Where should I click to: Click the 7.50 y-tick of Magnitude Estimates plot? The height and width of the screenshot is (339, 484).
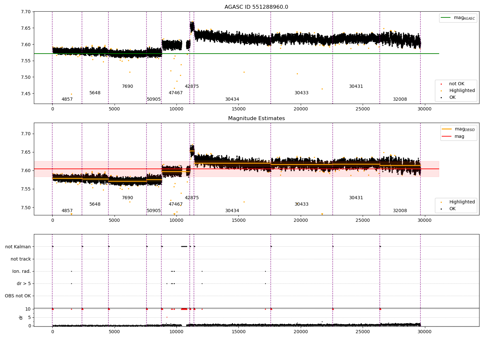click(x=26, y=208)
